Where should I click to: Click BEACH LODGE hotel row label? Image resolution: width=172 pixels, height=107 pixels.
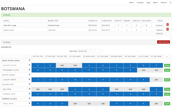pyautogui.click(x=8, y=75)
